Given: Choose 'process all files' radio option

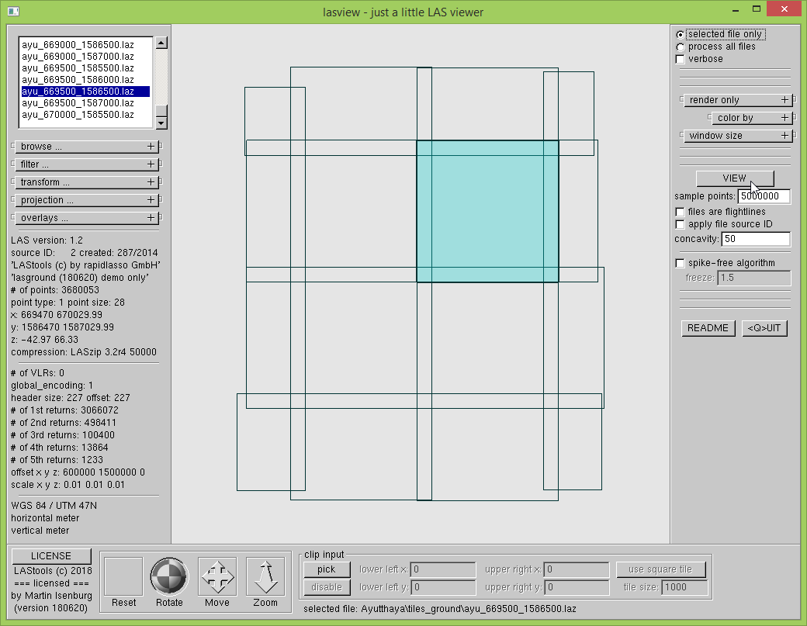Looking at the screenshot, I should [x=681, y=47].
